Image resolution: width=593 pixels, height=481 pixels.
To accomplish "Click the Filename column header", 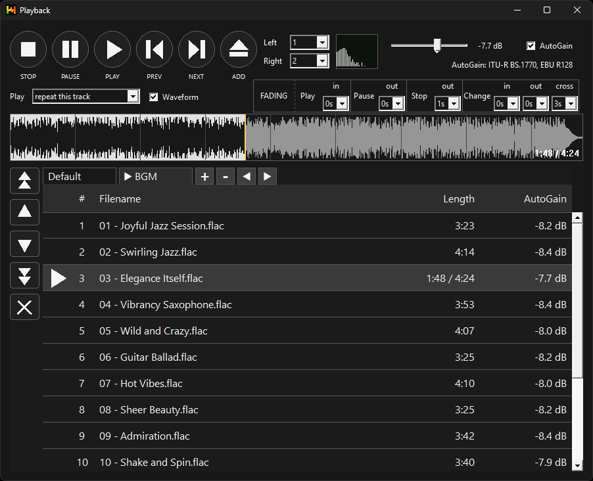I will click(120, 199).
